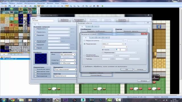Click the Save Project toolbar icon

(x=9, y=6)
